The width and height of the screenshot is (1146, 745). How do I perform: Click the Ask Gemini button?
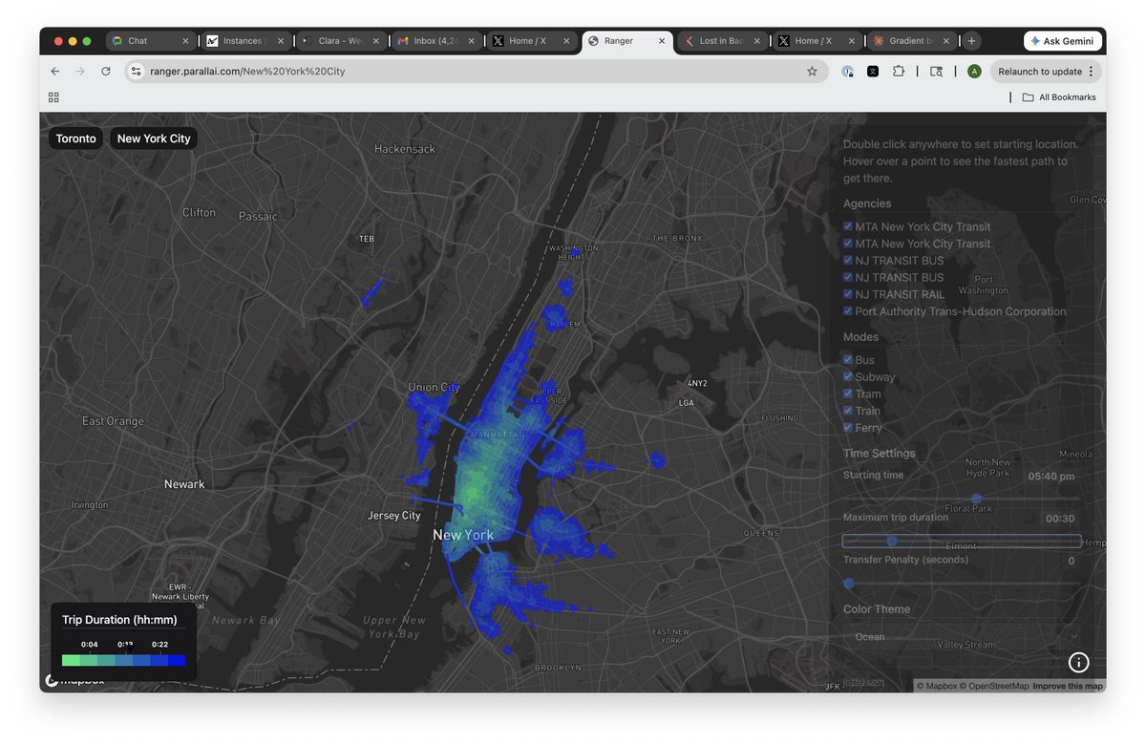tap(1064, 41)
